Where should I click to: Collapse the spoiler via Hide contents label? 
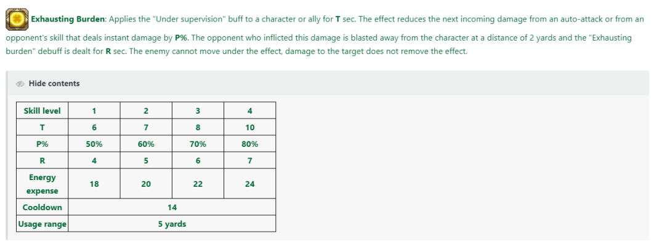tap(54, 84)
